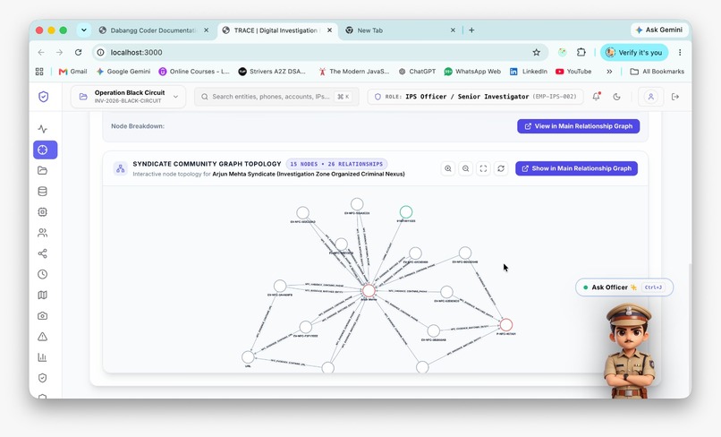This screenshot has height=437, width=721.
Task: Open the clock timeline sidebar icon
Action: coord(43,274)
